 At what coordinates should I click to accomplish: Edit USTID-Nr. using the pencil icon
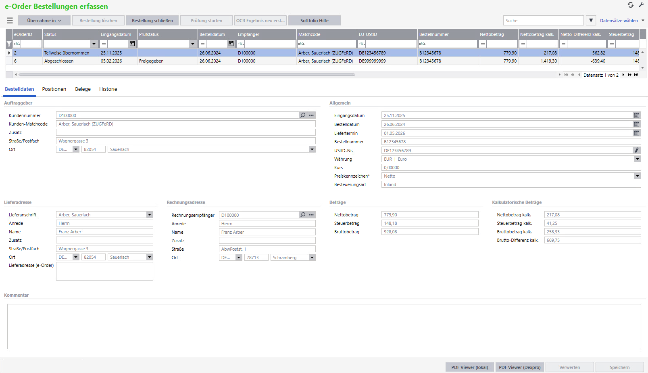coord(637,150)
